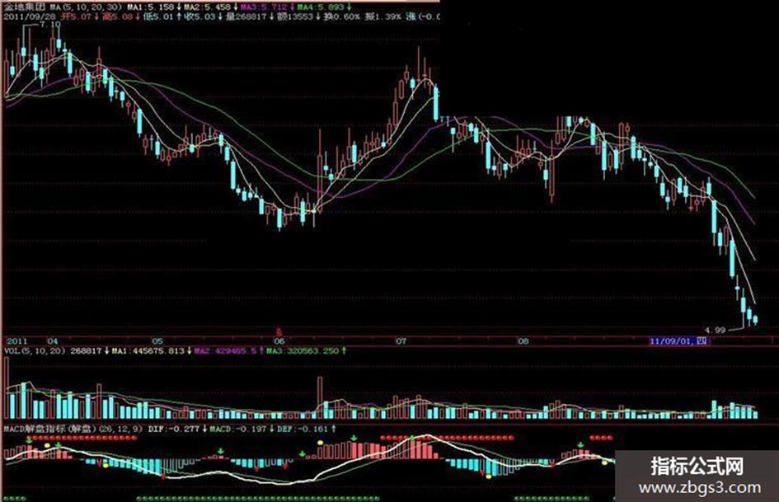Click the 金地集团 stock name label
This screenshot has width=779, height=502.
[x=25, y=7]
